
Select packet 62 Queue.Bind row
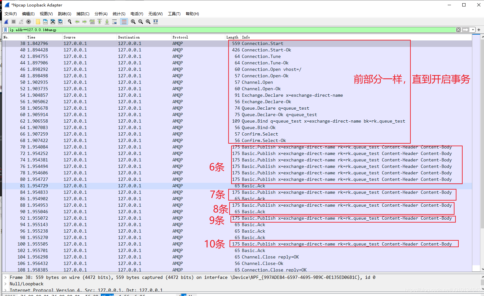click(x=237, y=121)
